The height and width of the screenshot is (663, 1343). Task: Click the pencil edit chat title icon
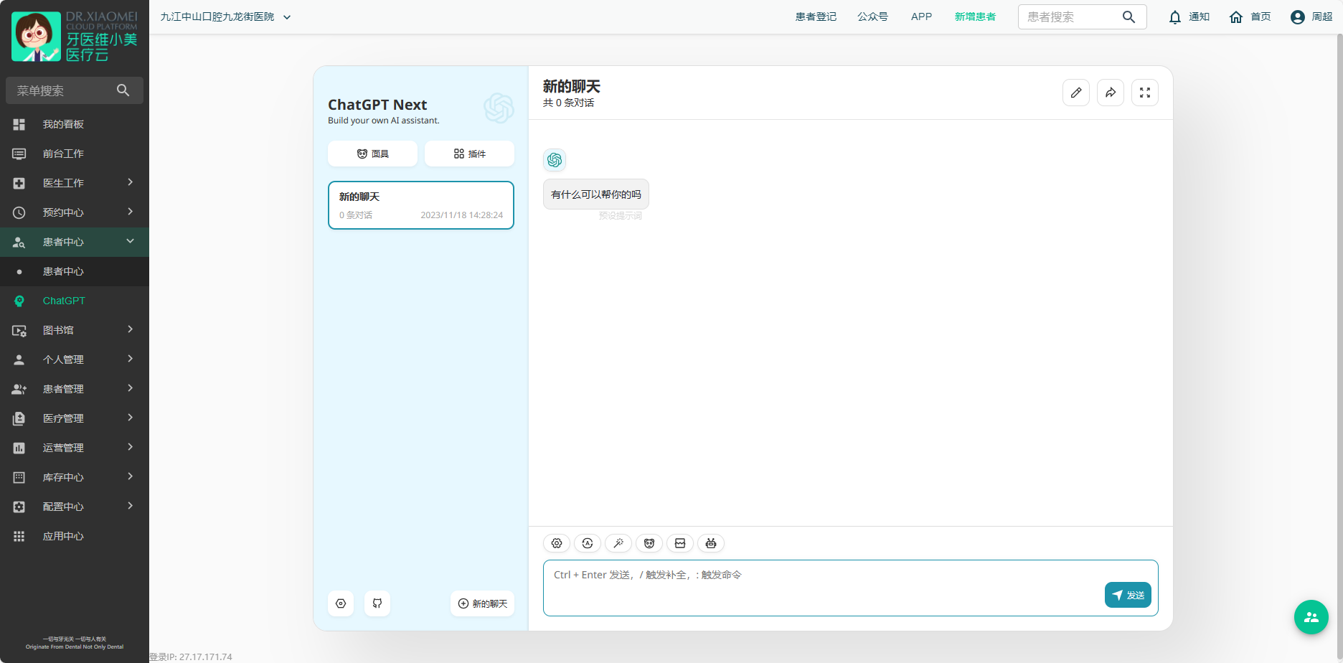click(1076, 93)
